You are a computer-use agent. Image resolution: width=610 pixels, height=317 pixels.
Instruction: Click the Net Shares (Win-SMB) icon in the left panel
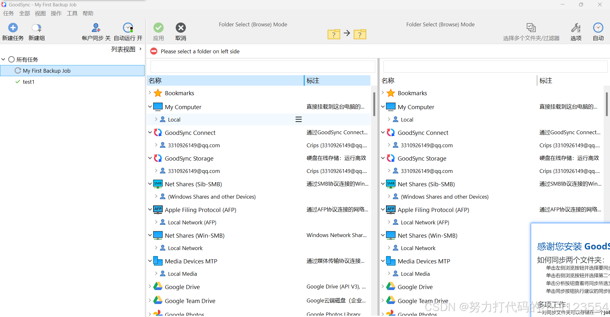pyautogui.click(x=158, y=235)
